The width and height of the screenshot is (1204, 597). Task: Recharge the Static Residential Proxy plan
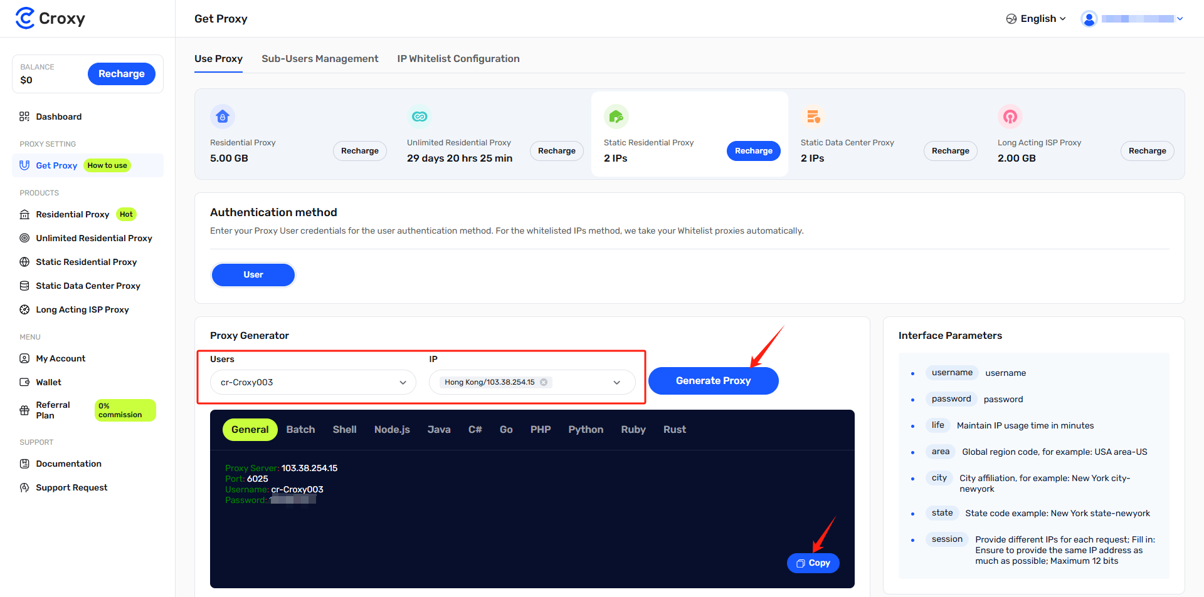click(754, 151)
